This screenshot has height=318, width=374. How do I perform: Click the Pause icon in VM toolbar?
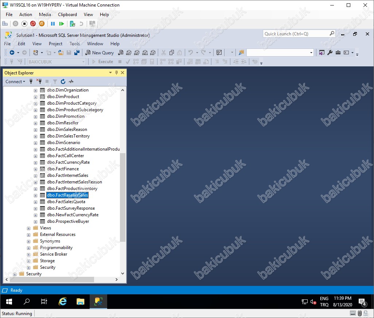(x=53, y=24)
